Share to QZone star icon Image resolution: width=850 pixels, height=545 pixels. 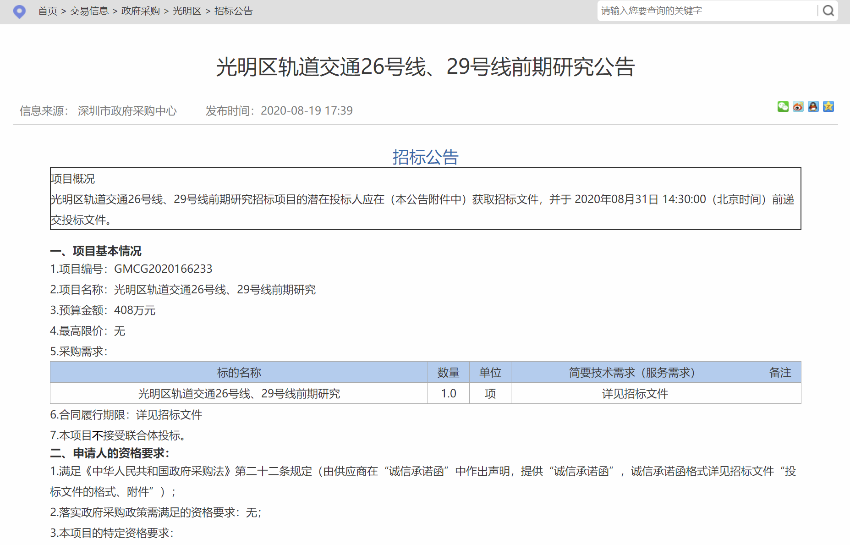click(x=828, y=107)
